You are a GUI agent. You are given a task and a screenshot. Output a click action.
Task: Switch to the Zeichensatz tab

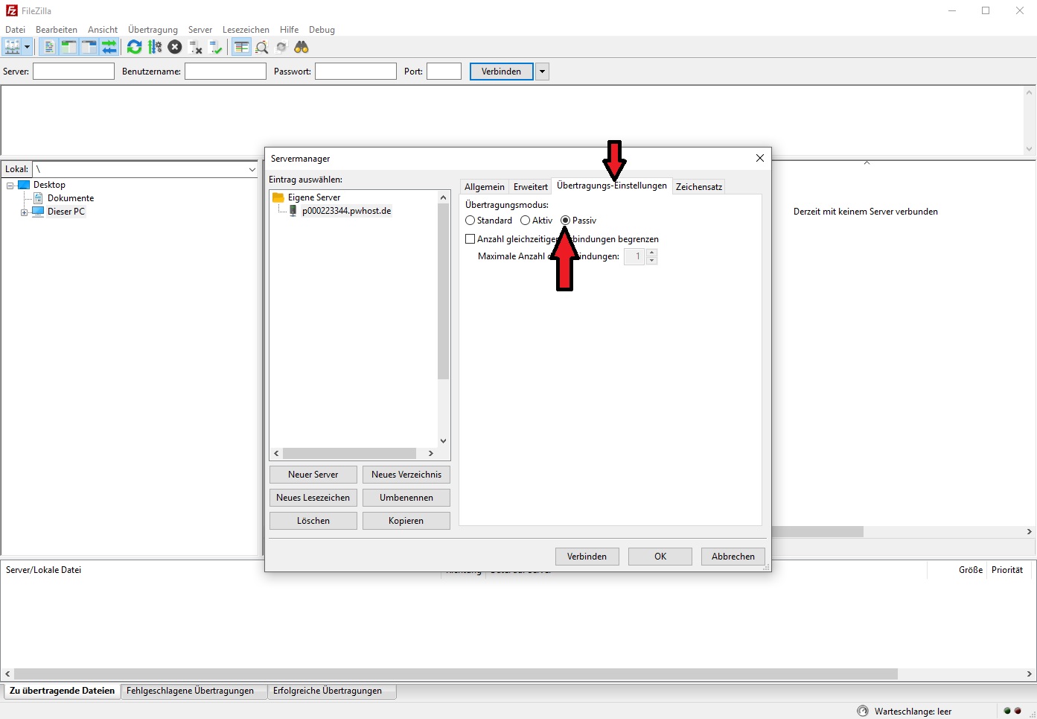[698, 187]
